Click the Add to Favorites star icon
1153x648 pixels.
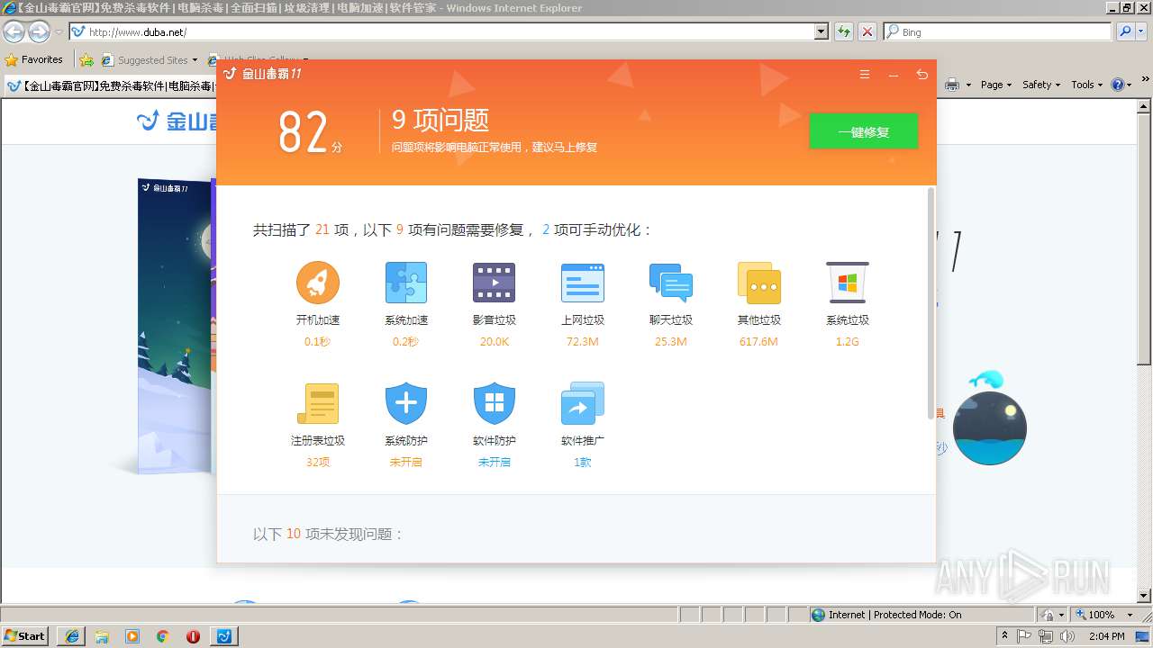point(86,60)
